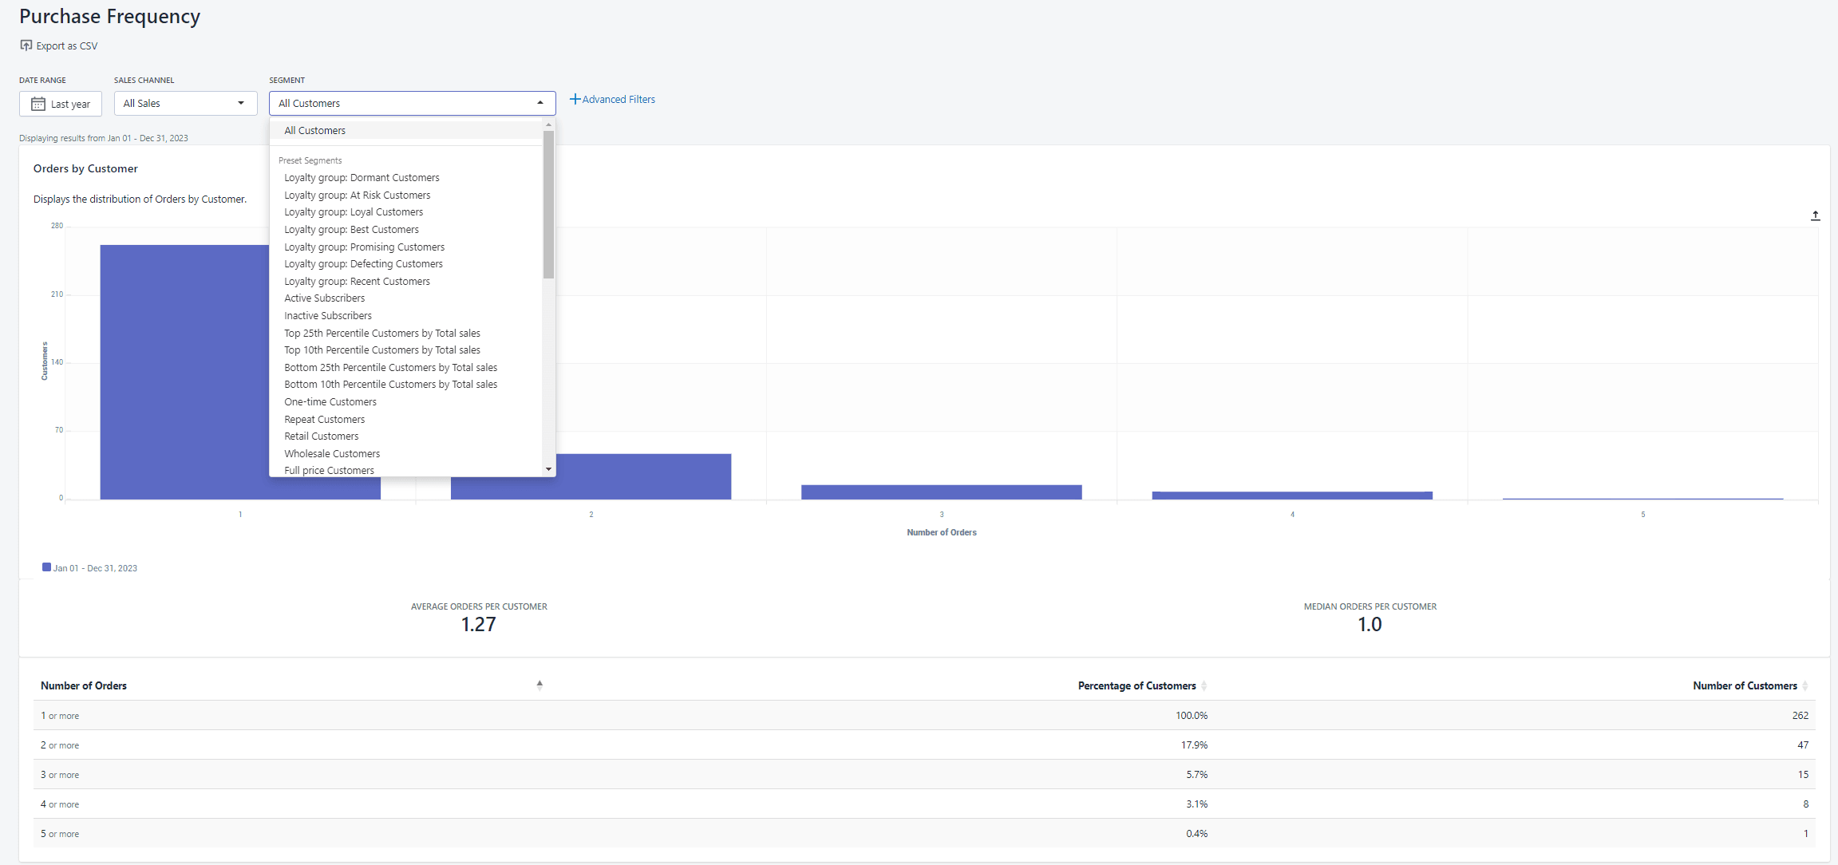Image resolution: width=1838 pixels, height=865 pixels.
Task: Collapse the All Customers segment dropdown
Action: pyautogui.click(x=412, y=103)
